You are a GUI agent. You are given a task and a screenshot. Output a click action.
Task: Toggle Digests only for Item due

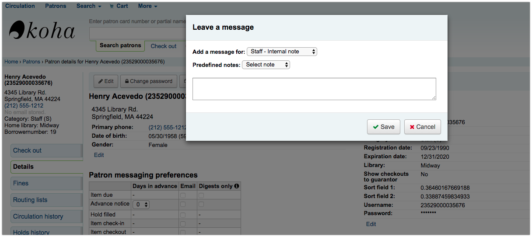(x=201, y=195)
